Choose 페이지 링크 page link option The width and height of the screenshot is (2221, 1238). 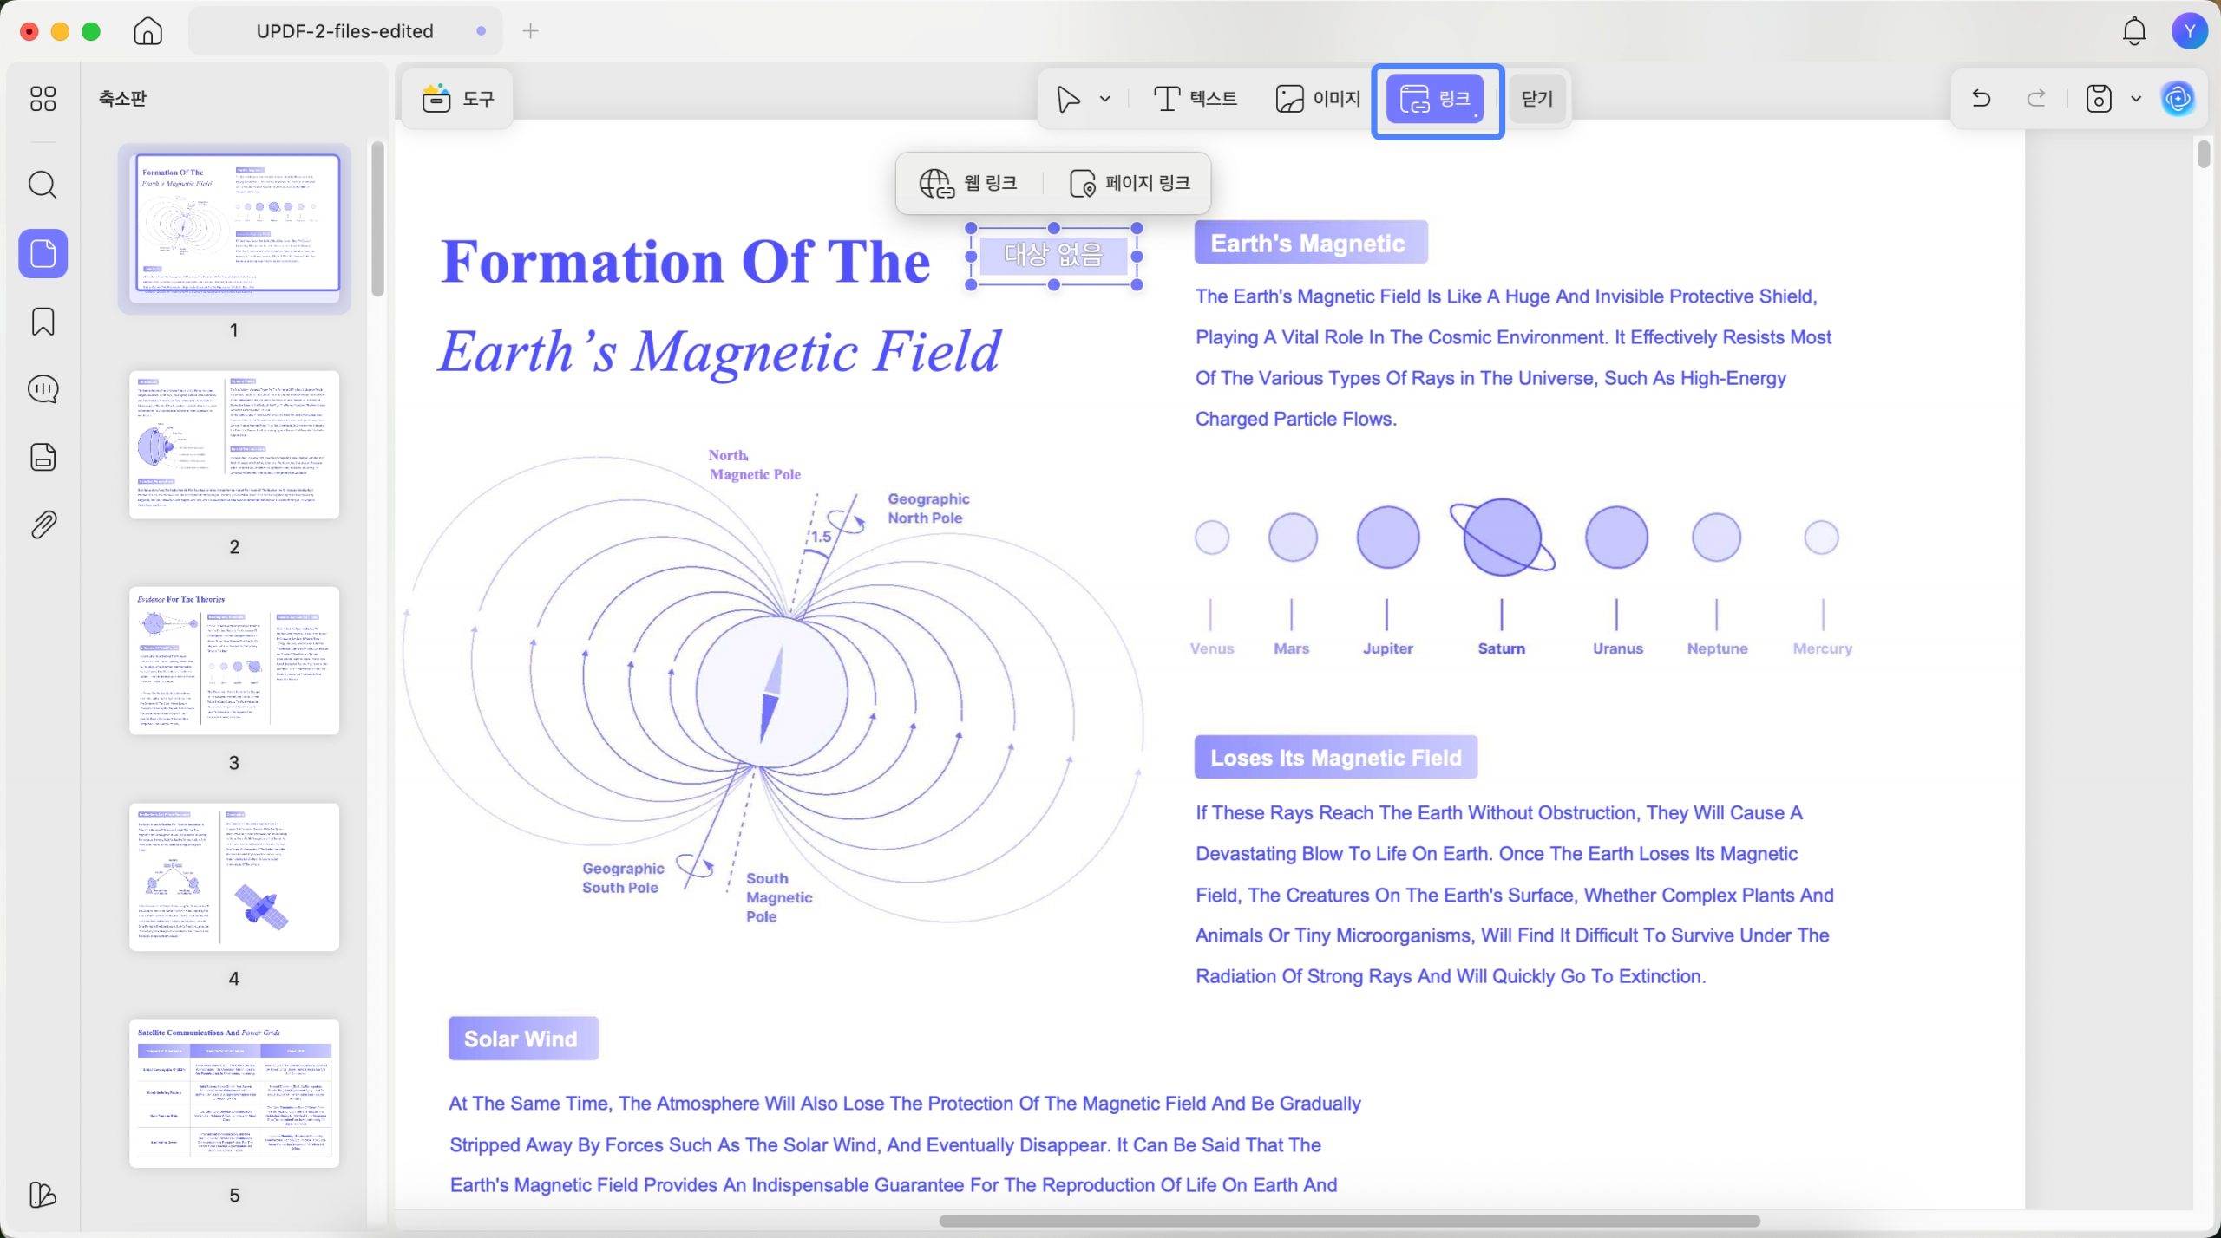(x=1130, y=183)
